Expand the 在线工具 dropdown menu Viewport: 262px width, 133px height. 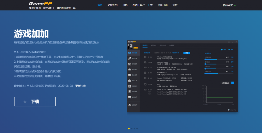139,5
